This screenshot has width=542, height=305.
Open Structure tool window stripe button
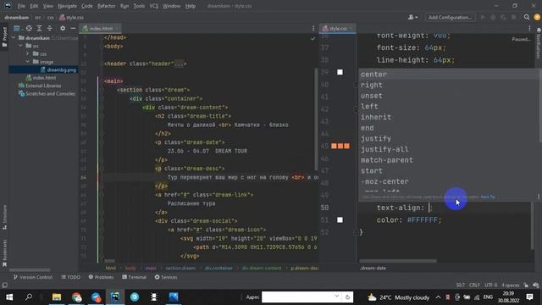pos(4,217)
